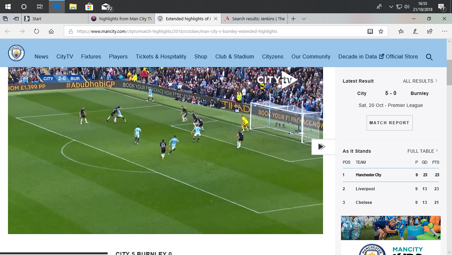This screenshot has width=452, height=255.
Task: Go to the browser home icon
Action: (51, 31)
